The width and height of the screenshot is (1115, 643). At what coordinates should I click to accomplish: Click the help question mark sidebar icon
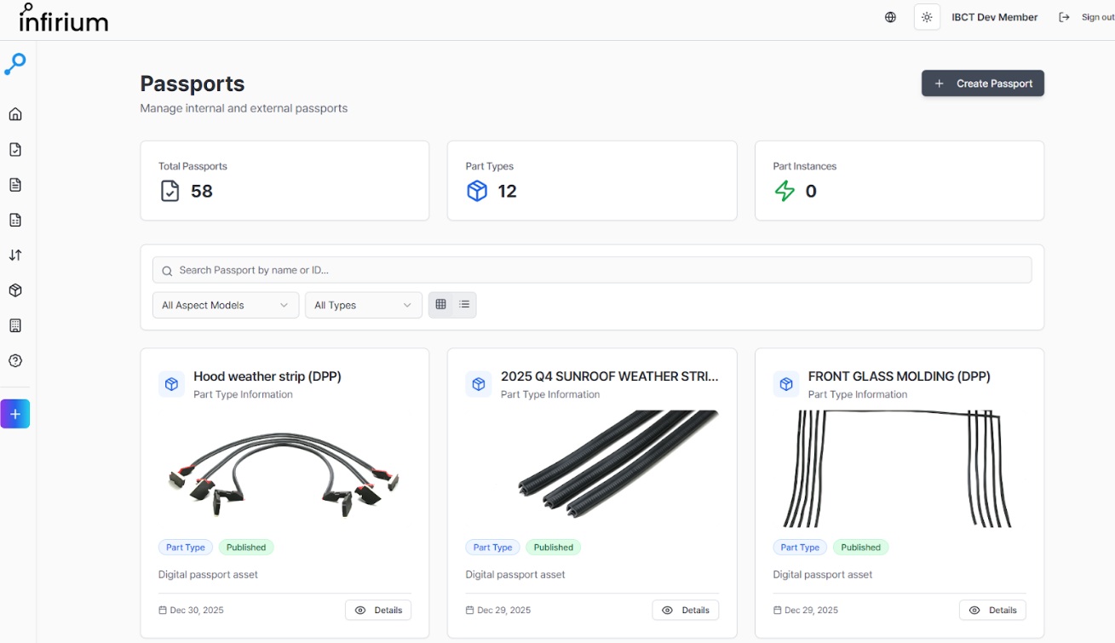point(15,360)
